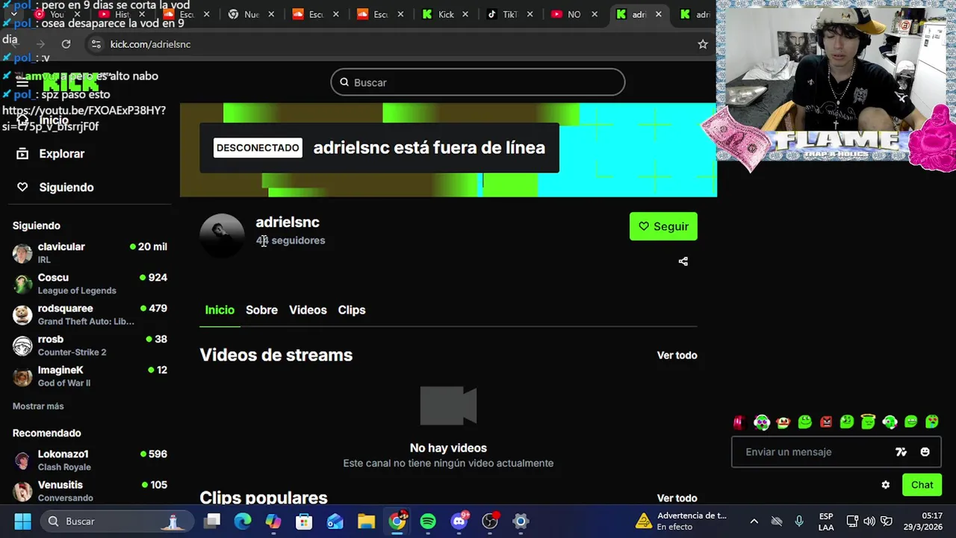The width and height of the screenshot is (956, 538).
Task: Open Windows Start menu
Action: (x=22, y=521)
